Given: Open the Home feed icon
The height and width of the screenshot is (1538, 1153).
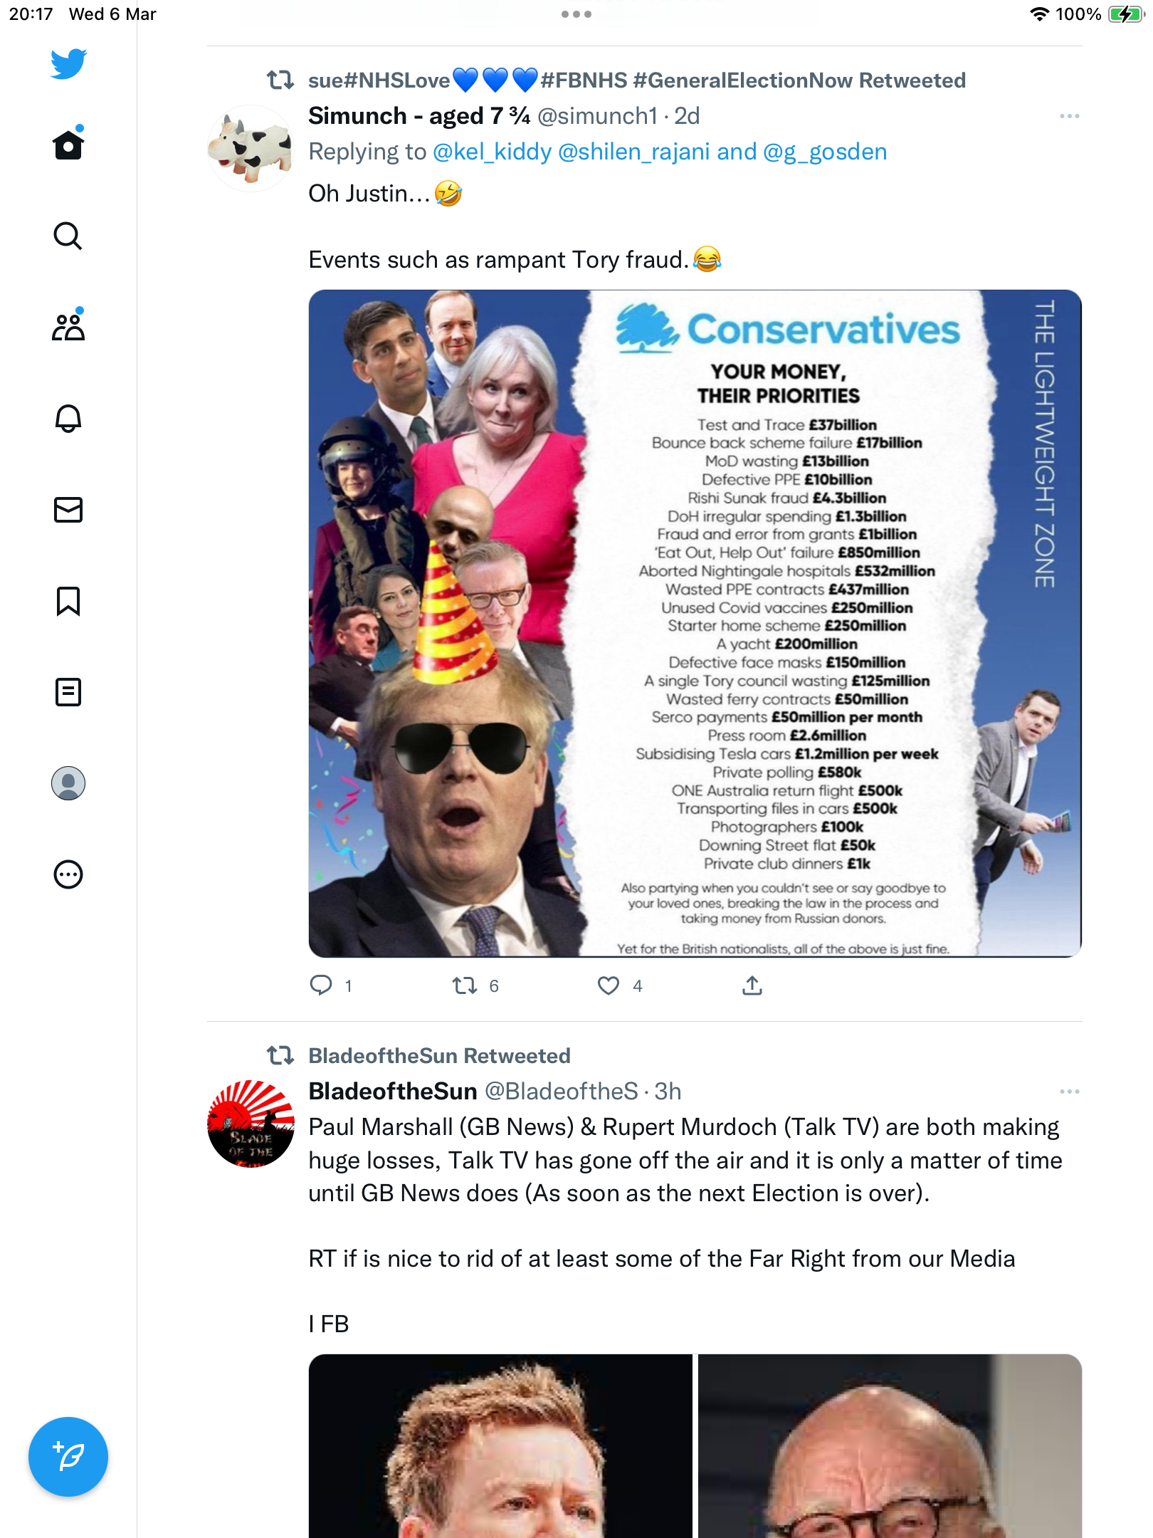Looking at the screenshot, I should pyautogui.click(x=68, y=144).
